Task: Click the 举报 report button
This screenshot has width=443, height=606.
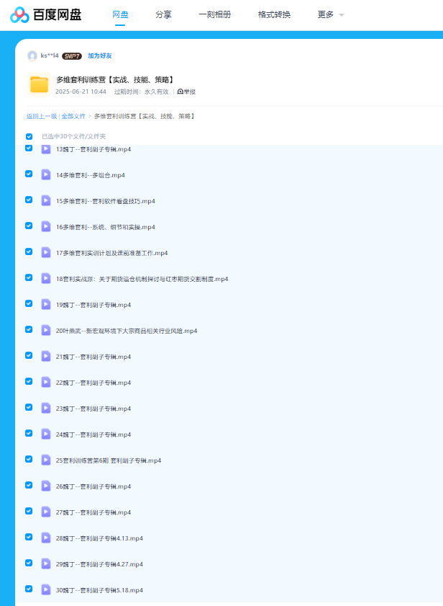Action: click(x=186, y=92)
